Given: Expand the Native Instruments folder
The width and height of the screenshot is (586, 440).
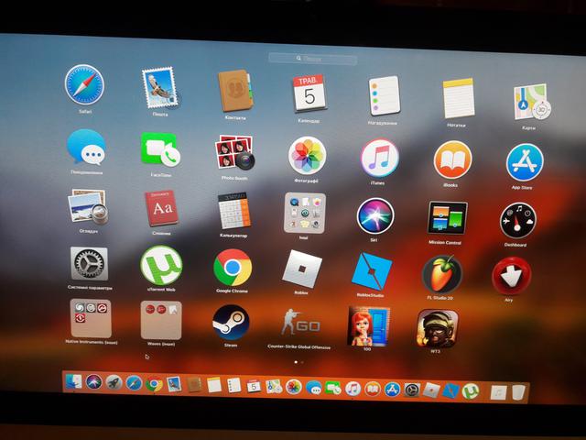Looking at the screenshot, I should (91, 317).
